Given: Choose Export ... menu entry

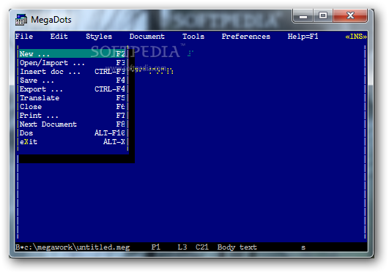Looking at the screenshot, I should pos(73,89).
